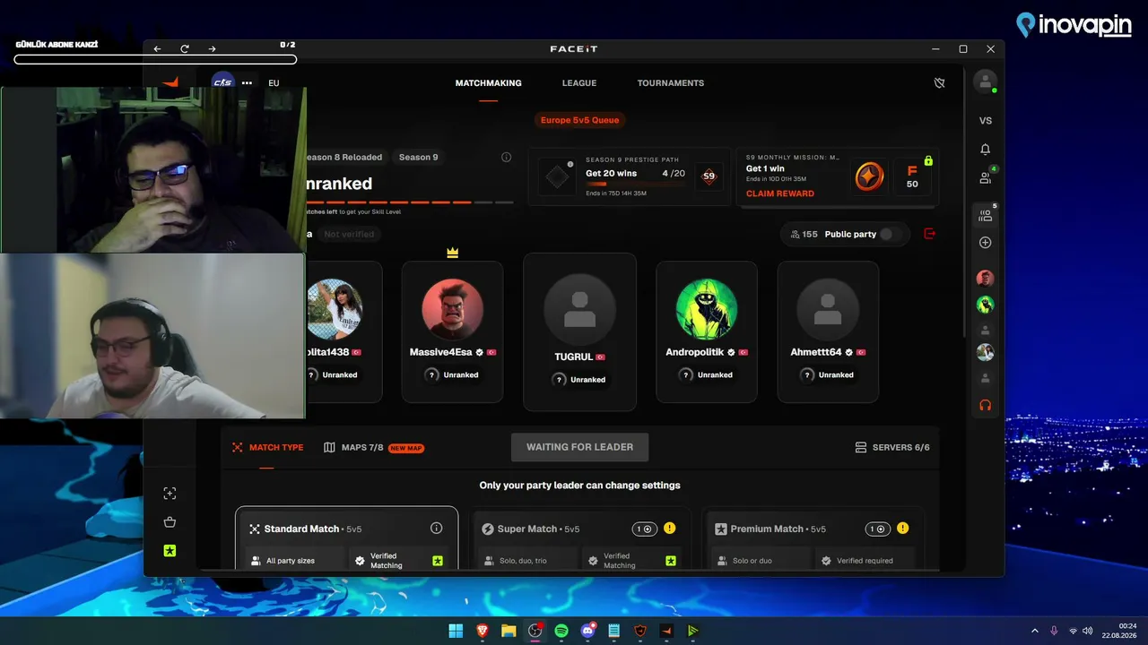
Task: Switch to the Matchmaking tab
Action: coord(488,83)
